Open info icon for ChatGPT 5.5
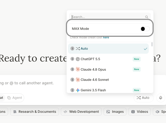 click(x=72, y=59)
